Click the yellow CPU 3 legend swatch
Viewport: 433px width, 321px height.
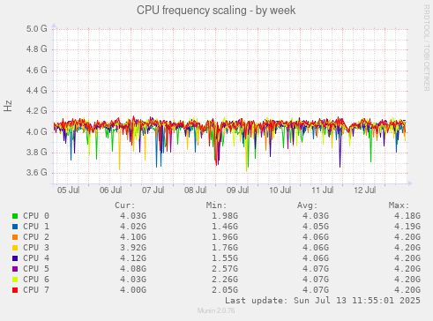coord(15,248)
